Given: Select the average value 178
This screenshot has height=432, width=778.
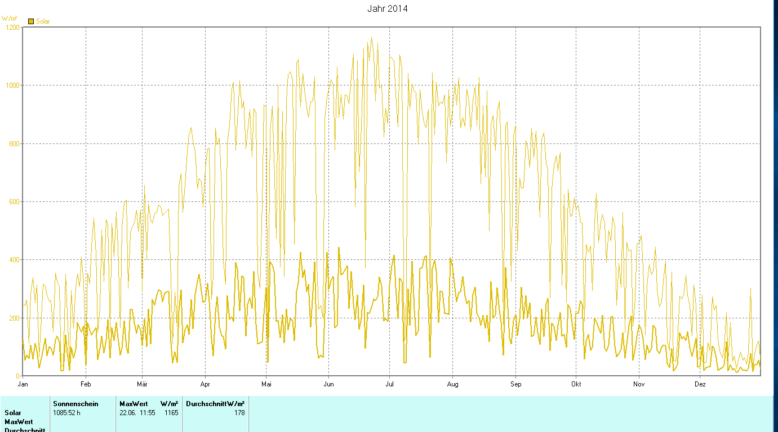Looking at the screenshot, I should pyautogui.click(x=239, y=413).
